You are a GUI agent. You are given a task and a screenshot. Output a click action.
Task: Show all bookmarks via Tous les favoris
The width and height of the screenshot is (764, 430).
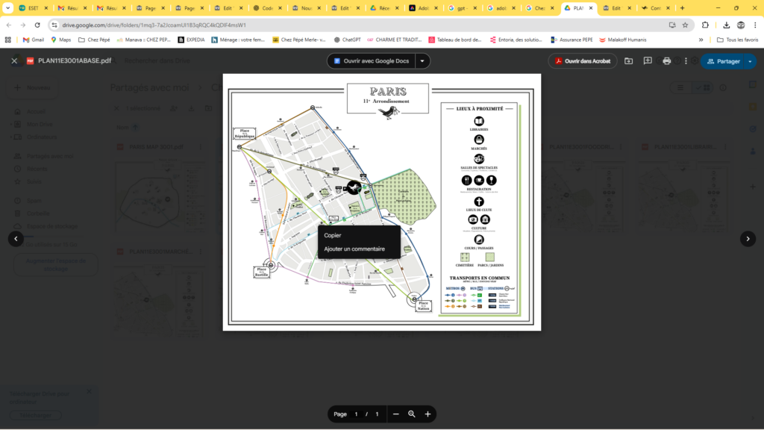(736, 40)
